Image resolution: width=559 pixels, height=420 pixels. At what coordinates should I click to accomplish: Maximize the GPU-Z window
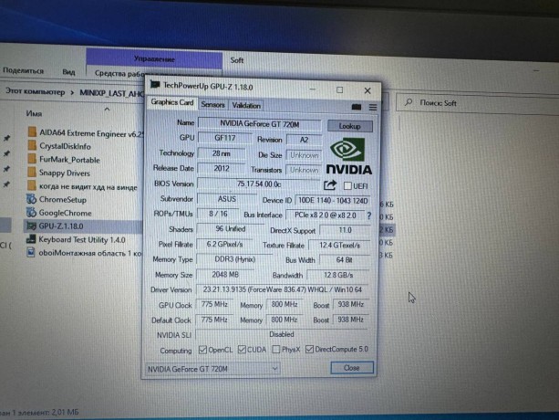340,89
